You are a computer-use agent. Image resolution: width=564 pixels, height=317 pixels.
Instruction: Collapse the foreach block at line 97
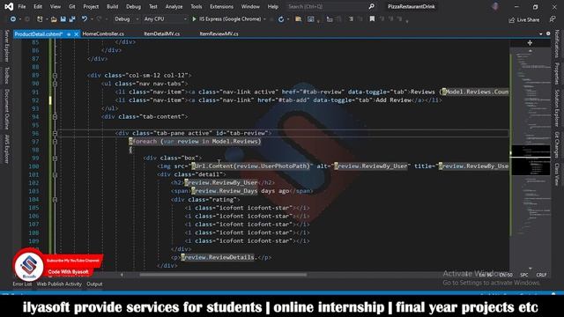point(55,142)
